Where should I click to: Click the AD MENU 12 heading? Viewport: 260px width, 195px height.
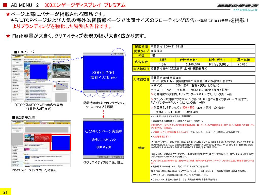click(25, 5)
